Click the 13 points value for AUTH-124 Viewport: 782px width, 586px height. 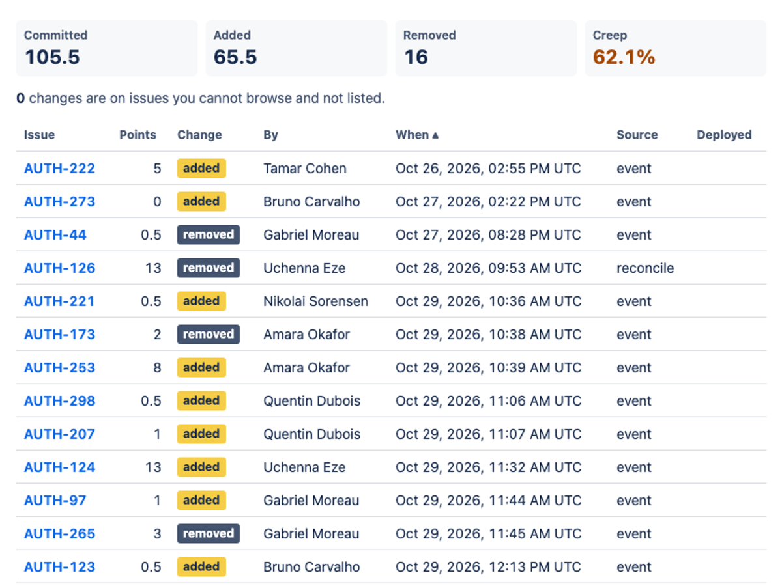[153, 467]
